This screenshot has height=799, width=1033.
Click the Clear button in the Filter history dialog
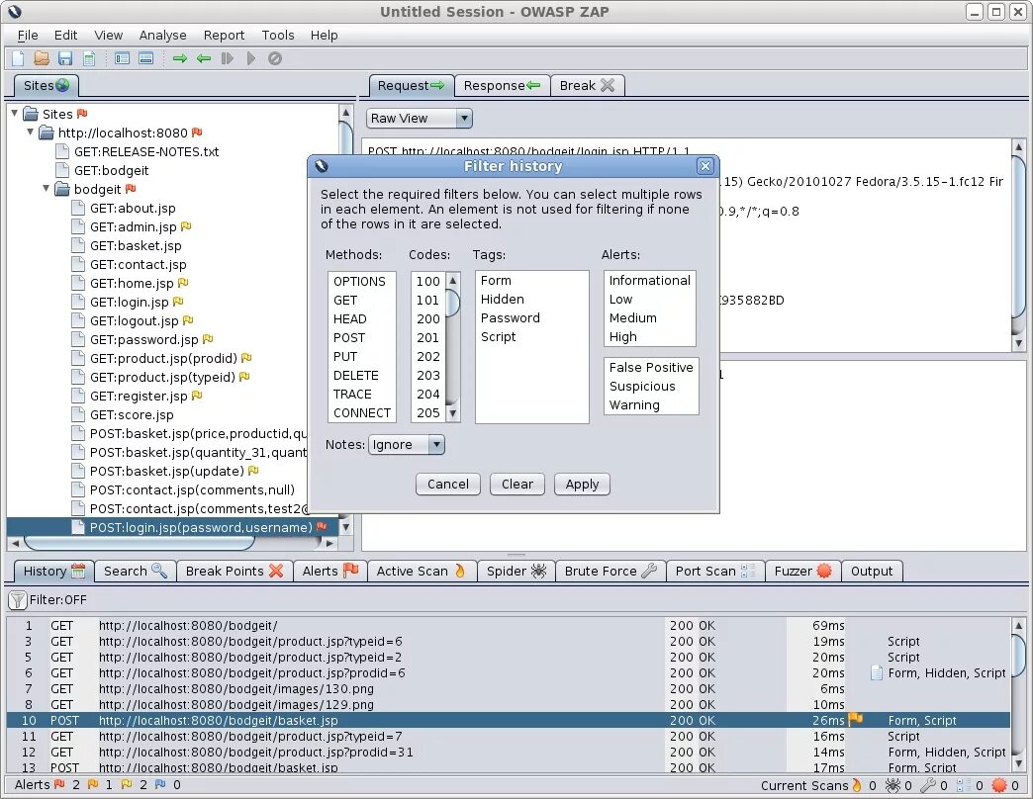point(517,485)
